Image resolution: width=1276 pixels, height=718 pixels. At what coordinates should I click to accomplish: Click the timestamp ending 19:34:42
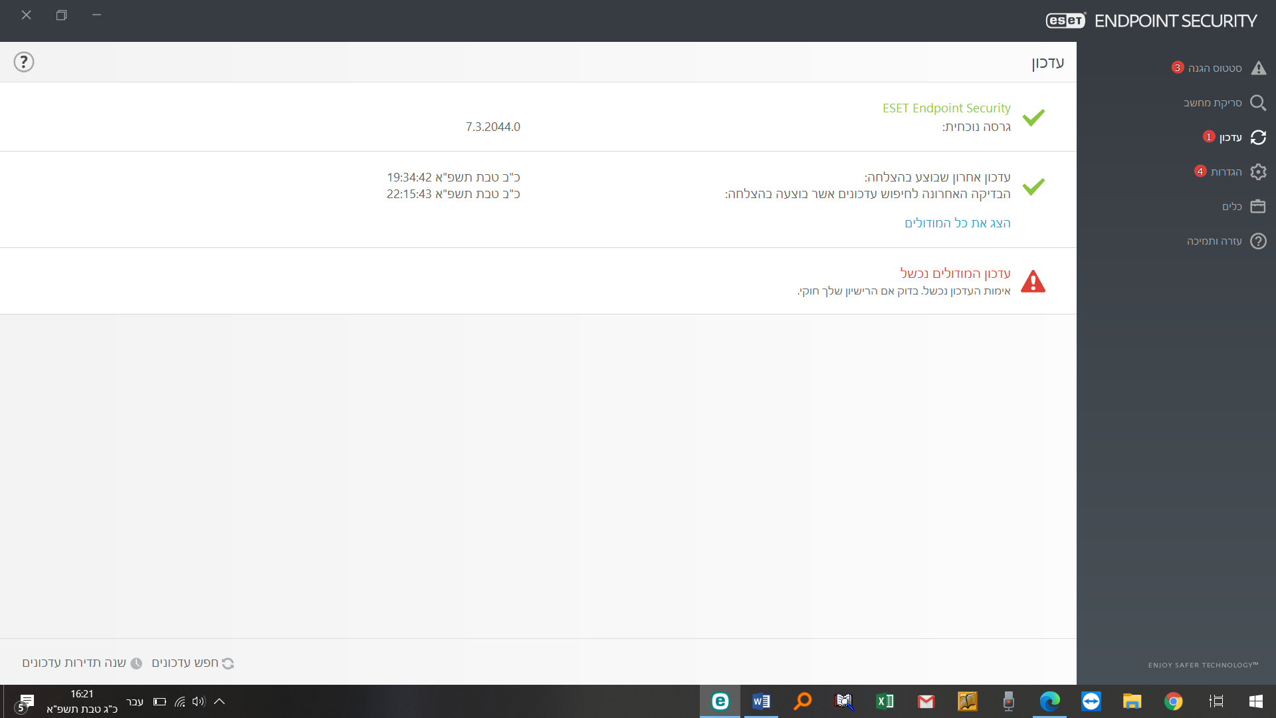pos(453,178)
